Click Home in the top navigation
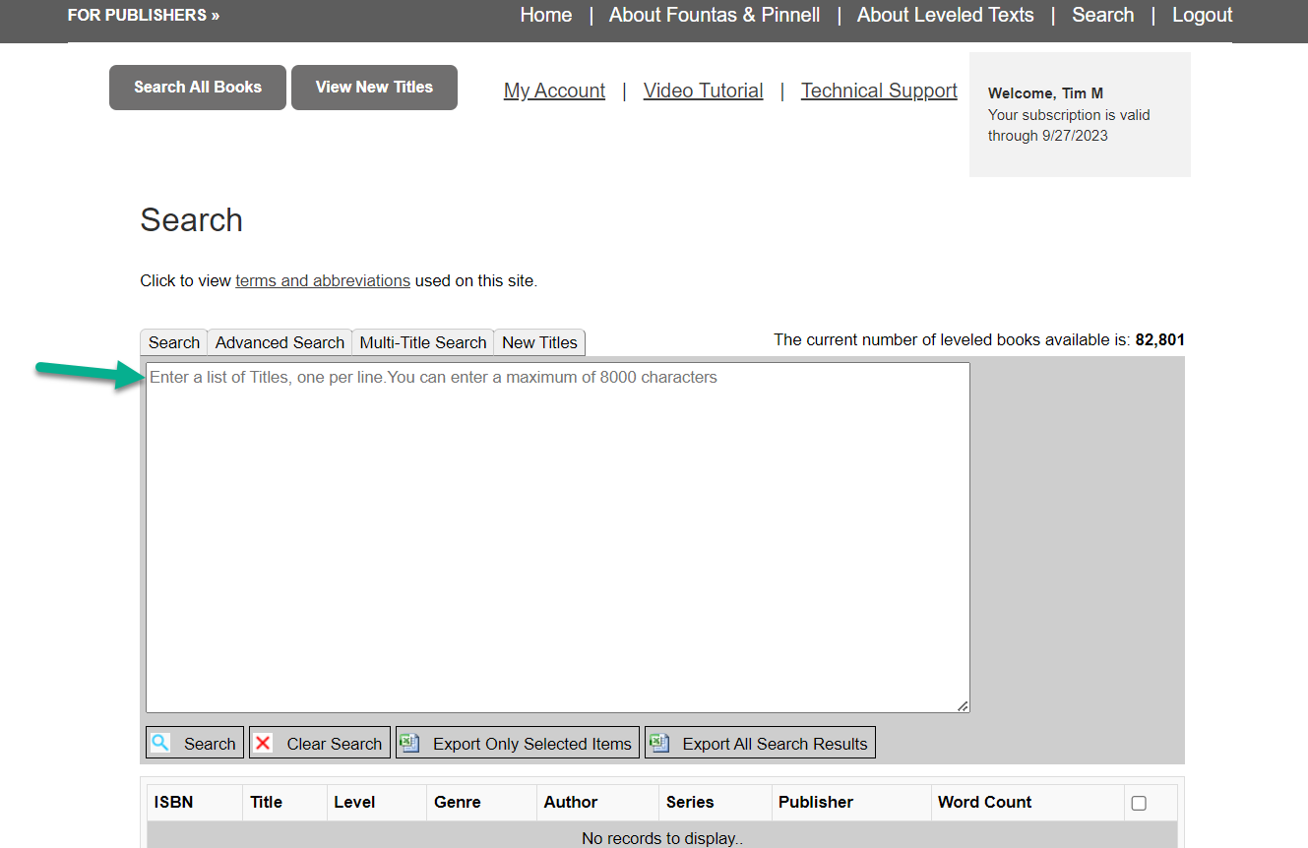Screen dimensions: 1308x848 (x=546, y=15)
